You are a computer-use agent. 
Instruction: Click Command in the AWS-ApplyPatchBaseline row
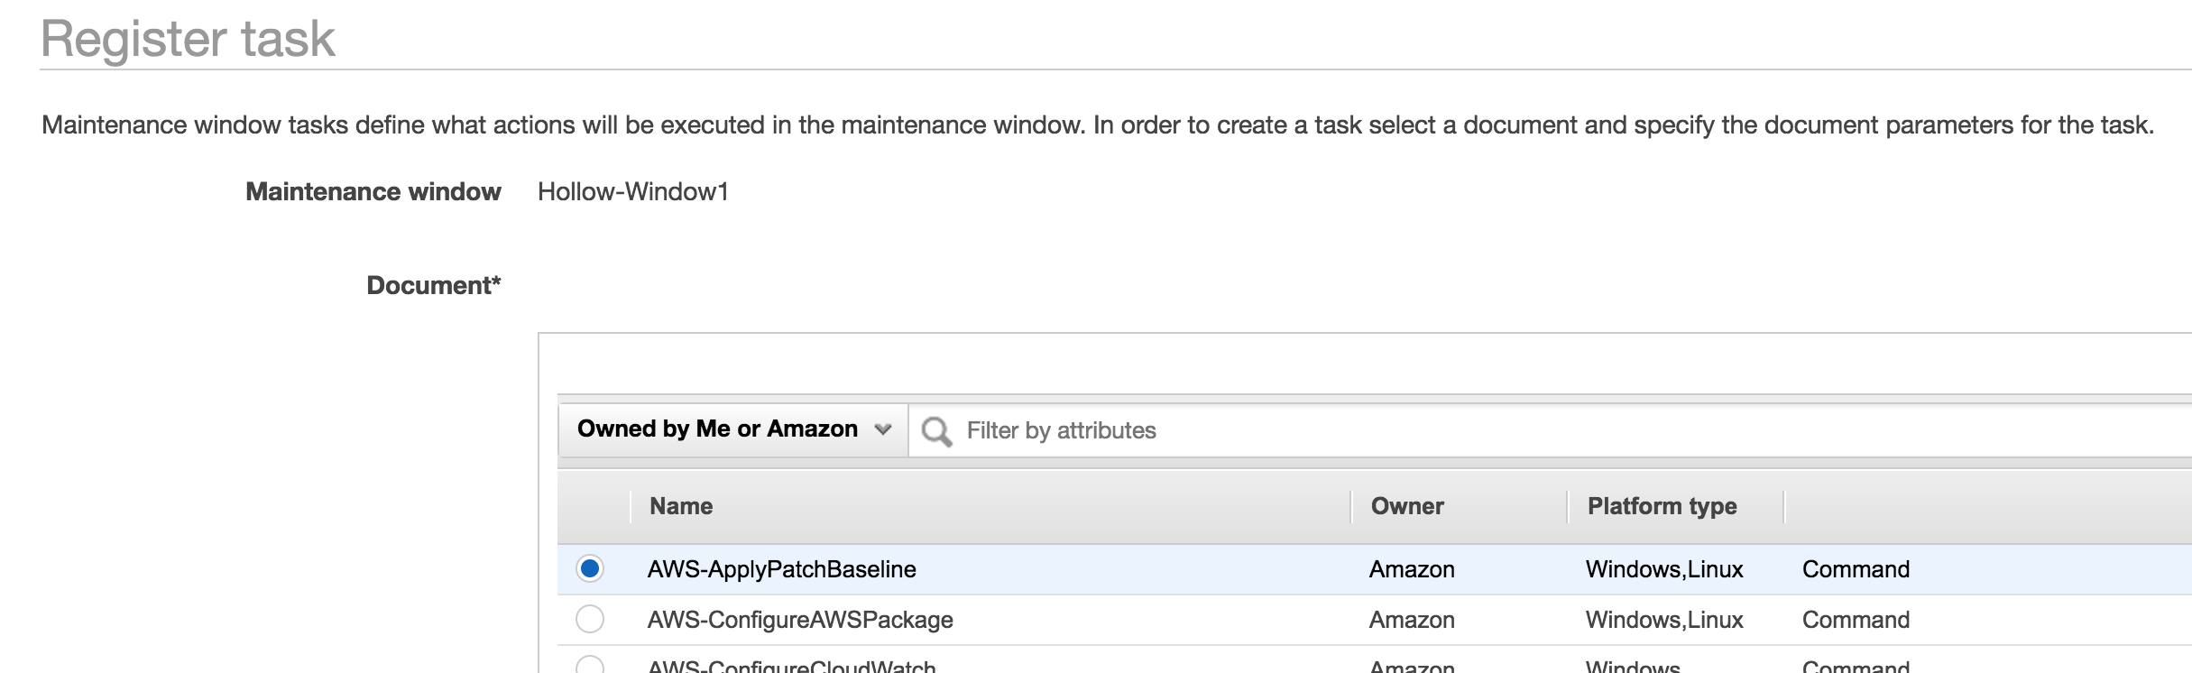tap(1856, 569)
